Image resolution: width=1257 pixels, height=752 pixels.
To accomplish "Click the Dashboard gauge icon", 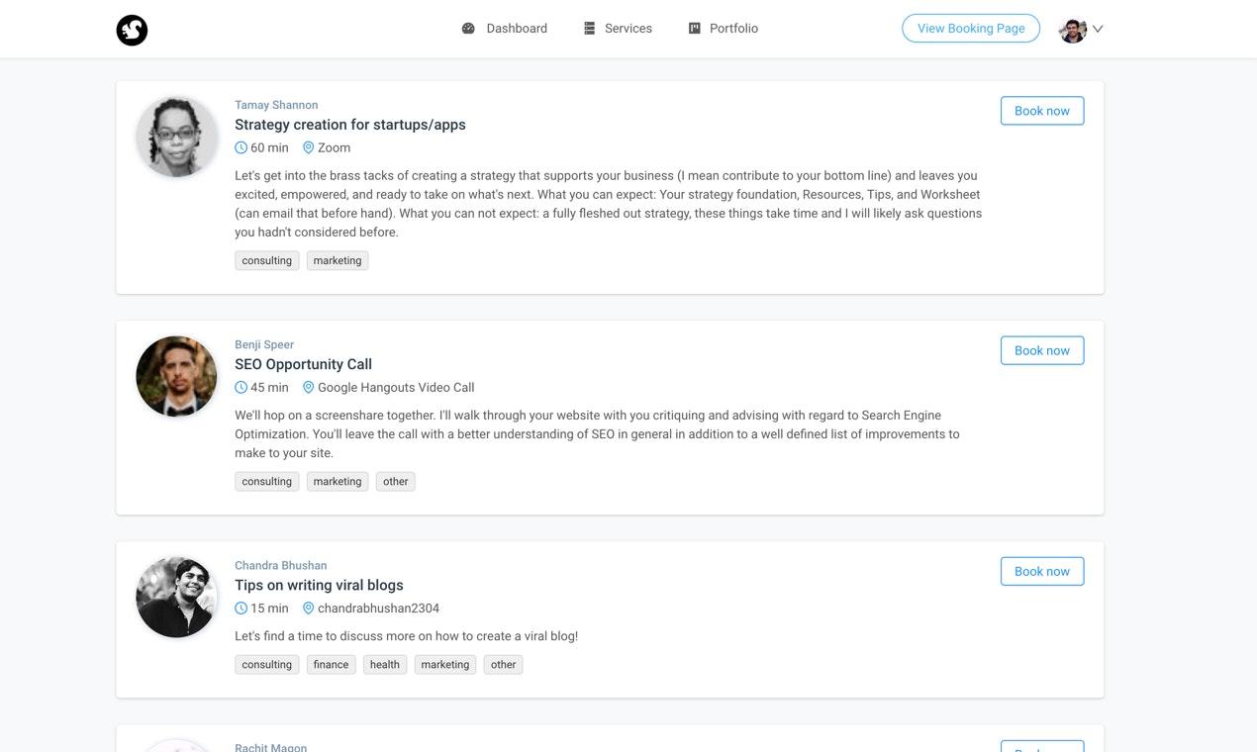I will pos(468,29).
